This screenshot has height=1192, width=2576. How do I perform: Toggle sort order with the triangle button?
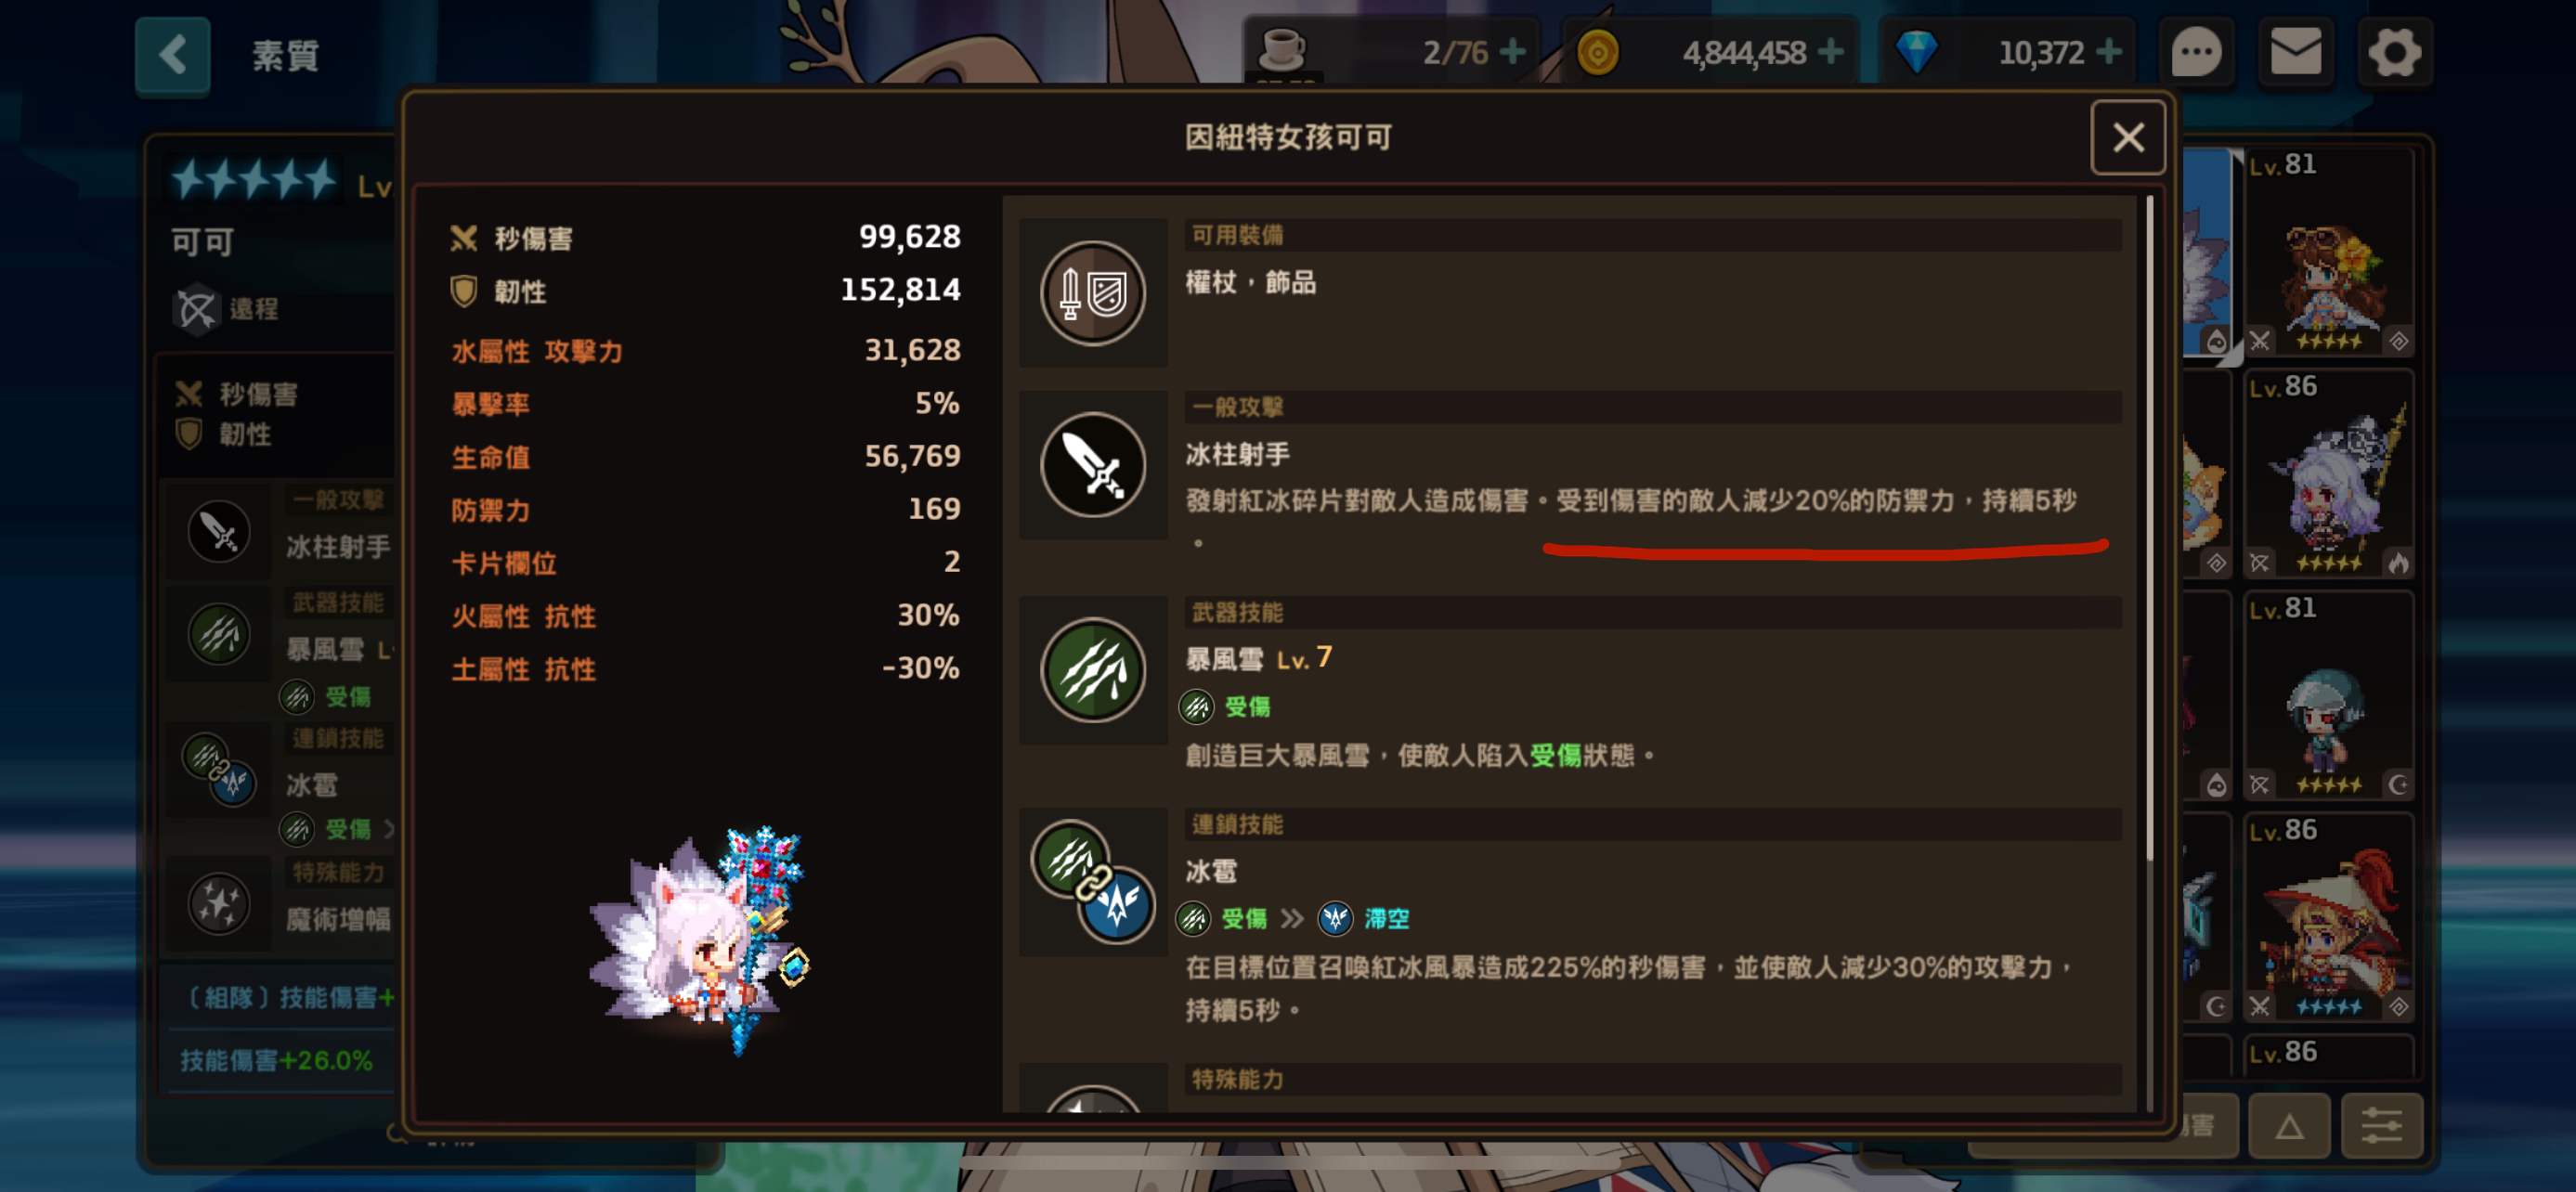click(x=2289, y=1126)
